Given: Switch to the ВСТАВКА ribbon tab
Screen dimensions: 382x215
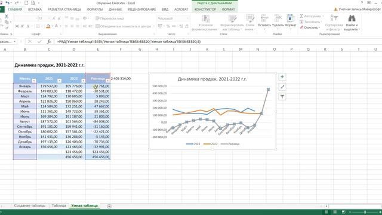Looking at the screenshot, I should click(x=35, y=10).
